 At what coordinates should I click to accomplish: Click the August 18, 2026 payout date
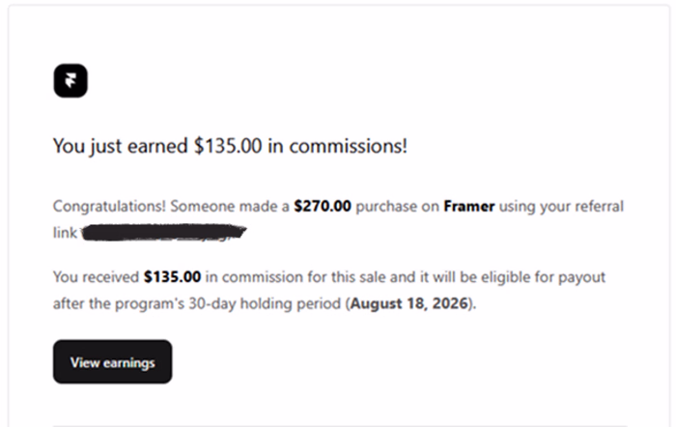point(409,303)
